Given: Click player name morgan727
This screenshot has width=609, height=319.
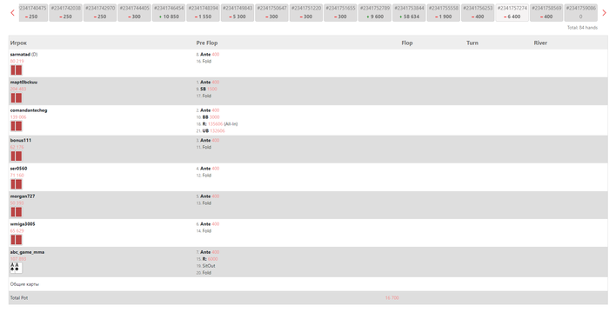Looking at the screenshot, I should tap(23, 196).
